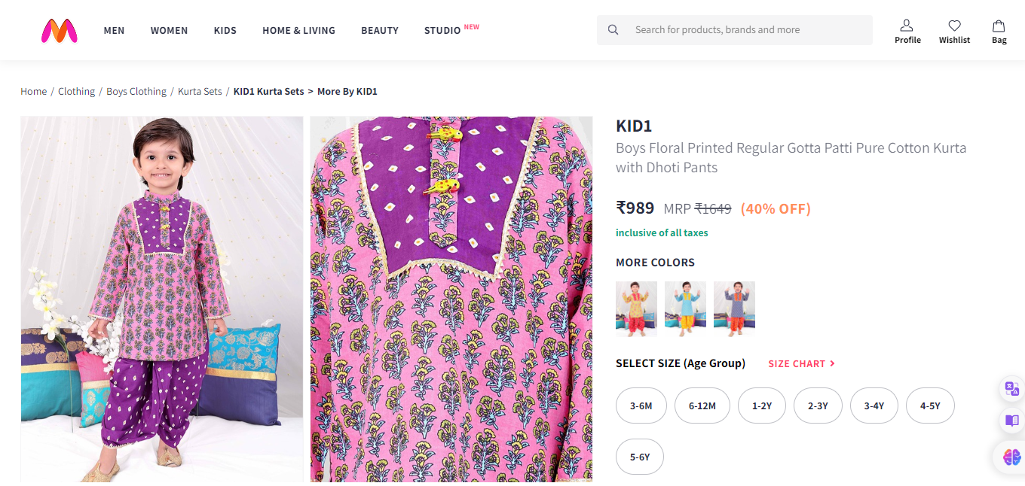Open the KIDS category menu
Viewport: 1025px width, 486px height.
pyautogui.click(x=225, y=31)
